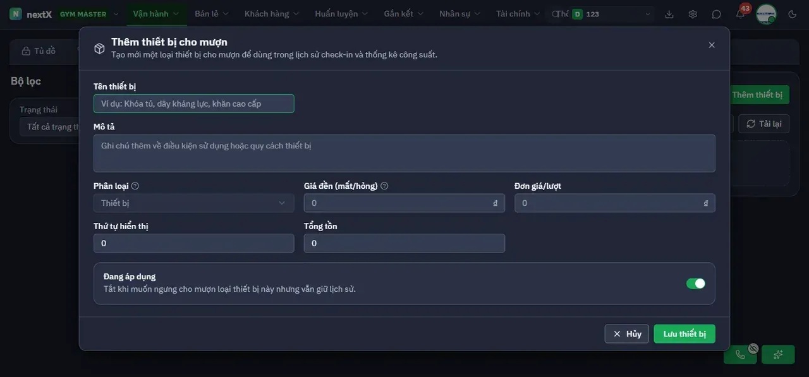Click the Giá đền (mất/hỏng) field
Screen dimensions: 809x377
[404, 203]
